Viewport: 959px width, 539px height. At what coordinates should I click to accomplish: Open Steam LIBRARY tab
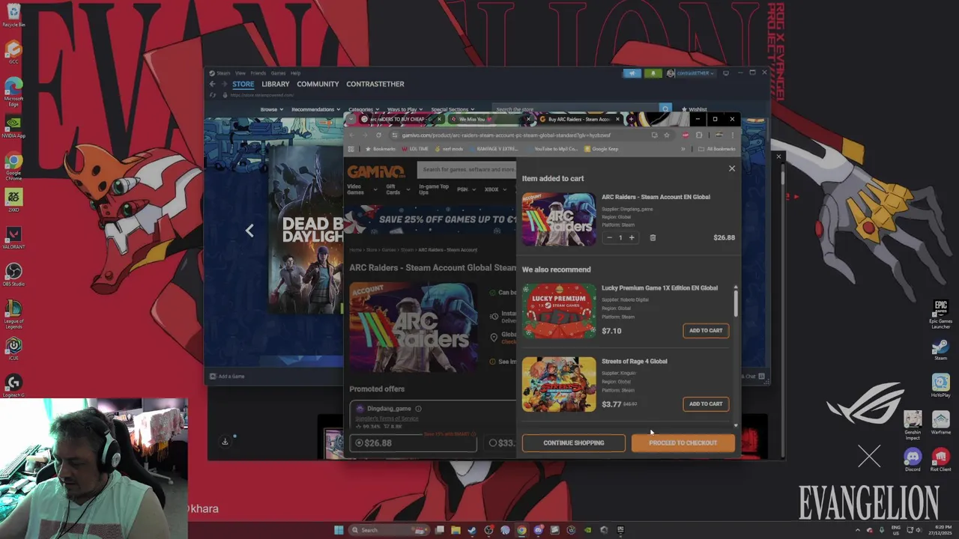275,84
